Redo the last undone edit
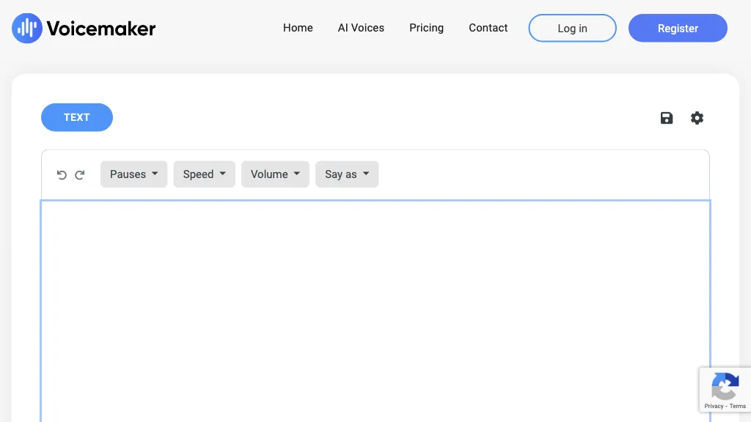This screenshot has height=422, width=751. [x=80, y=174]
